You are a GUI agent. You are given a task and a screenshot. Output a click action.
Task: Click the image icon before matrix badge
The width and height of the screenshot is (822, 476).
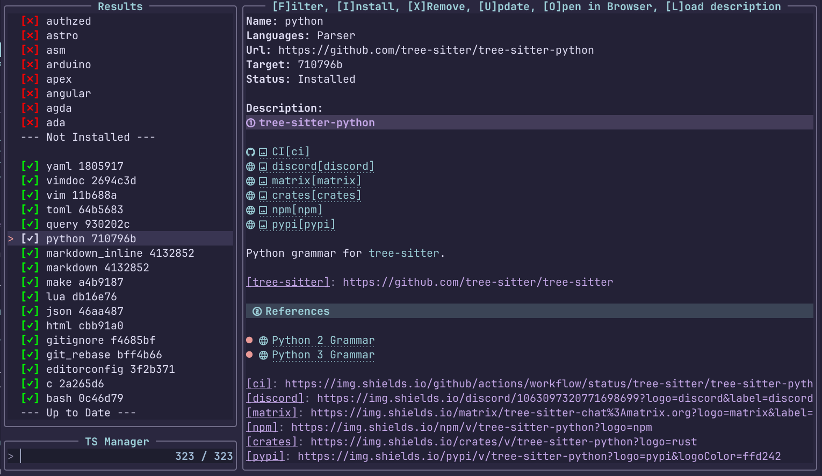click(263, 181)
